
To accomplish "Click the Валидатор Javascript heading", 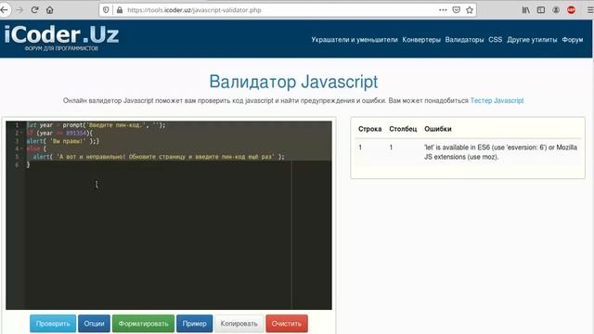I will pos(293,82).
